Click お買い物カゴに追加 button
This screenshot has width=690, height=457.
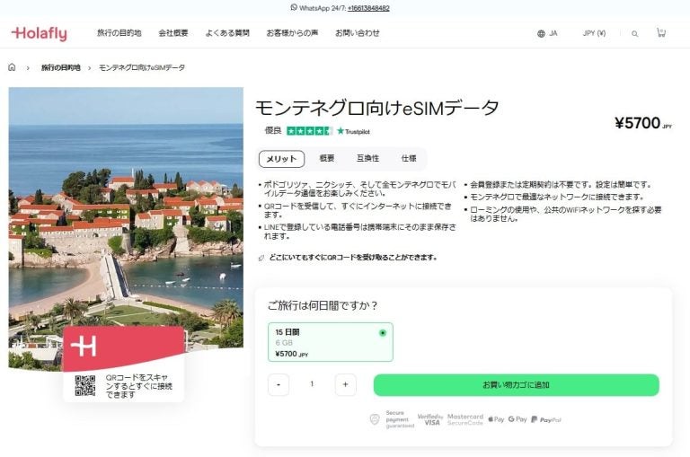coord(517,385)
